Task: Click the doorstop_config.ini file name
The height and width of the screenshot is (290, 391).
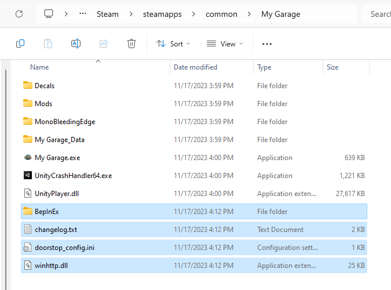Action: (x=64, y=248)
